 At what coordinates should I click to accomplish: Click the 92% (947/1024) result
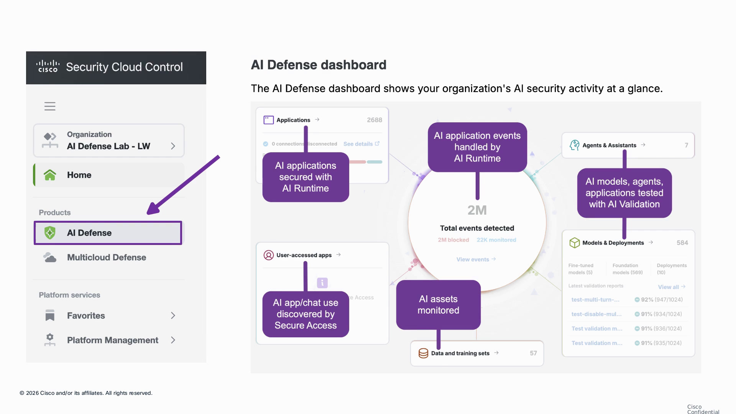pyautogui.click(x=659, y=300)
